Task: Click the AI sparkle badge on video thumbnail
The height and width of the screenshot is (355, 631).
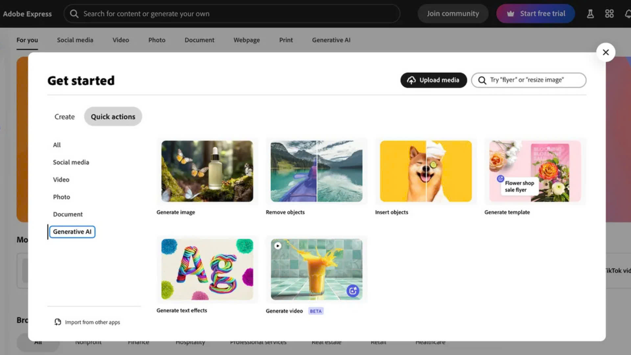Action: [x=353, y=291]
